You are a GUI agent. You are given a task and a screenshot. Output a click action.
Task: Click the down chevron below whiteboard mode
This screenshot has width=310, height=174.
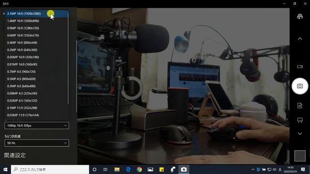click(x=300, y=134)
